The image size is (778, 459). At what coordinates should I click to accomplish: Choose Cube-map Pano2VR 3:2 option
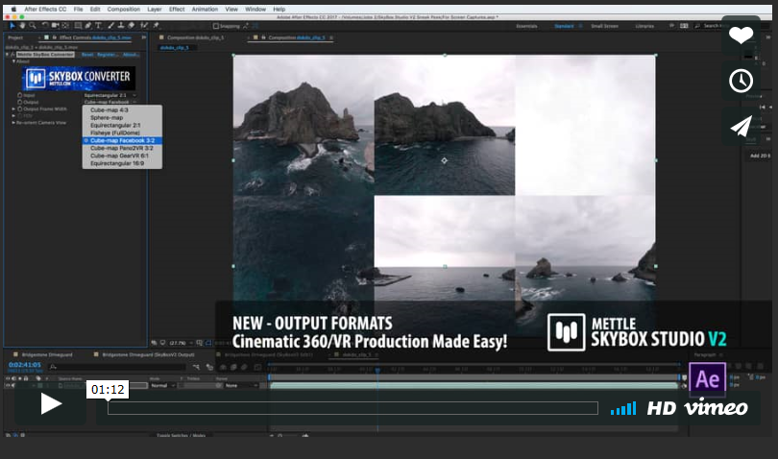click(x=122, y=148)
